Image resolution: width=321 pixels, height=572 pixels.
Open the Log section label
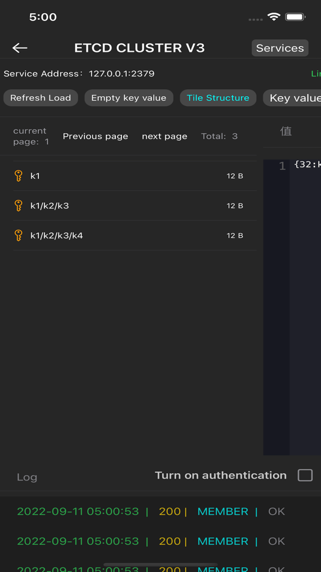point(27,477)
